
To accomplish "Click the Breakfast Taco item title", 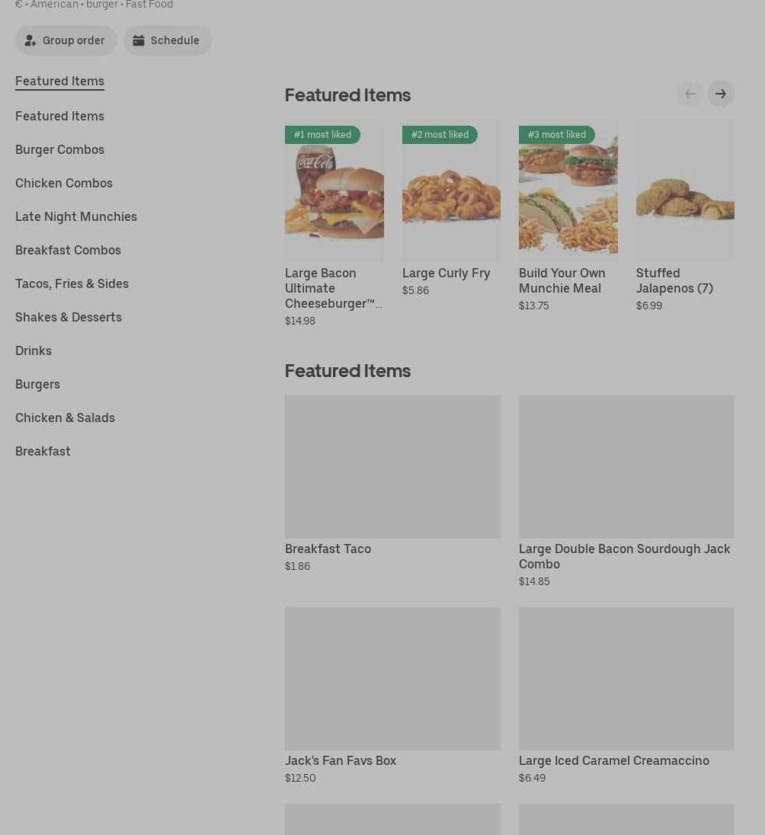I will [x=328, y=549].
